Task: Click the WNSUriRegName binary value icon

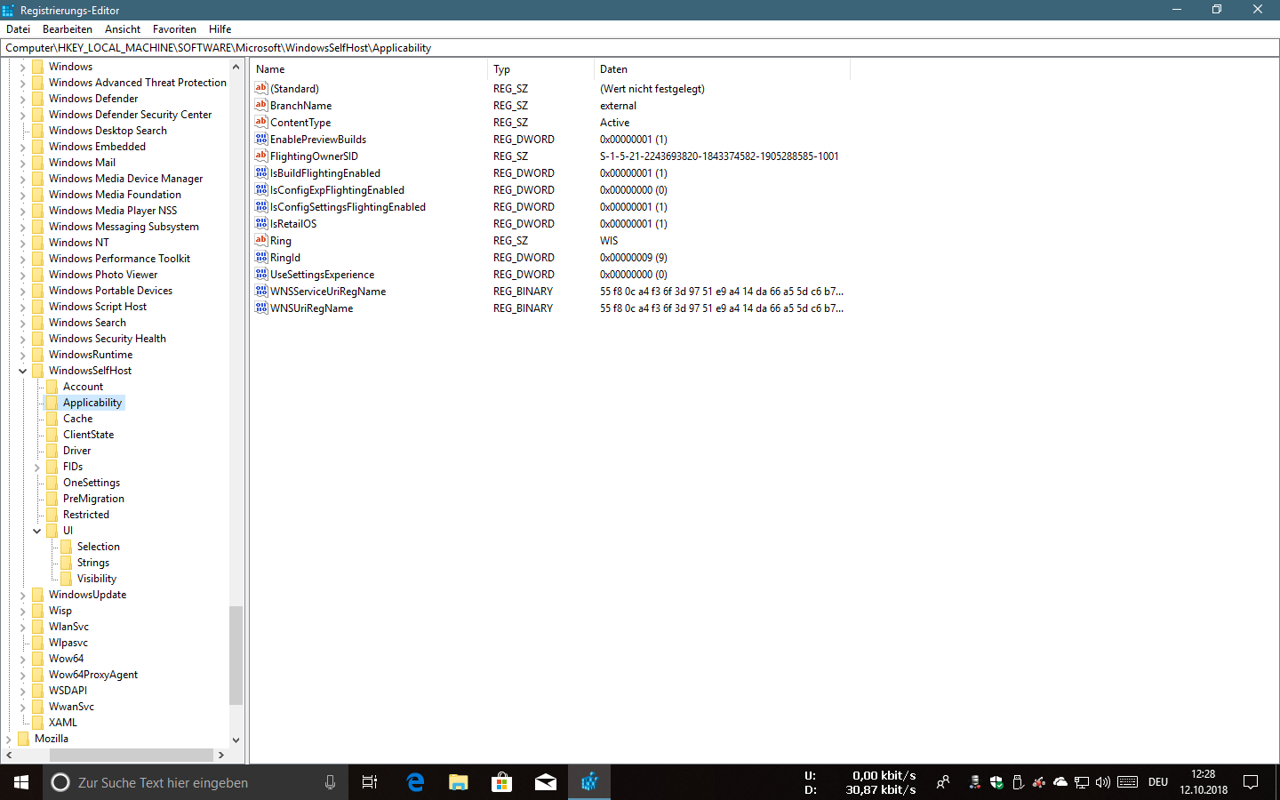Action: coord(261,308)
